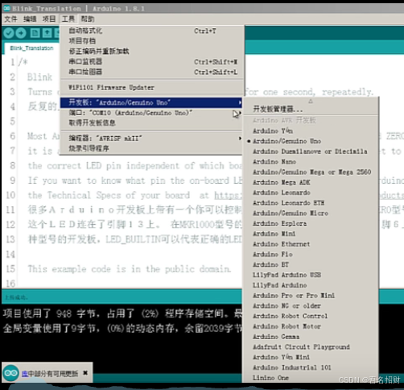Choose Arduino Fio board
The height and width of the screenshot is (390, 404).
(x=311, y=255)
